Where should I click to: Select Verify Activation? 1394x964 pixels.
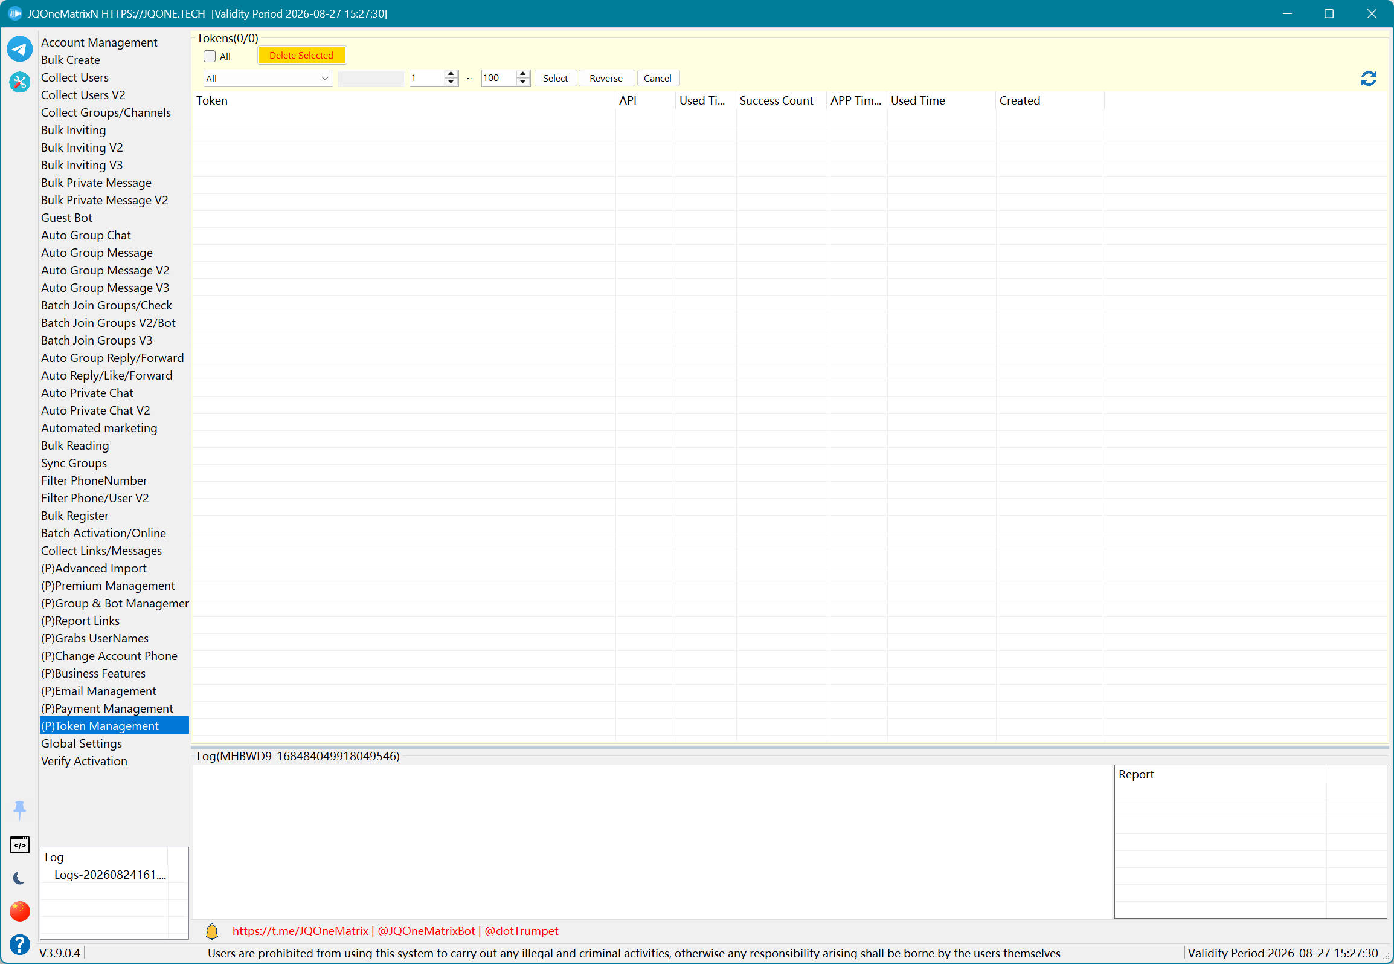pyautogui.click(x=84, y=761)
